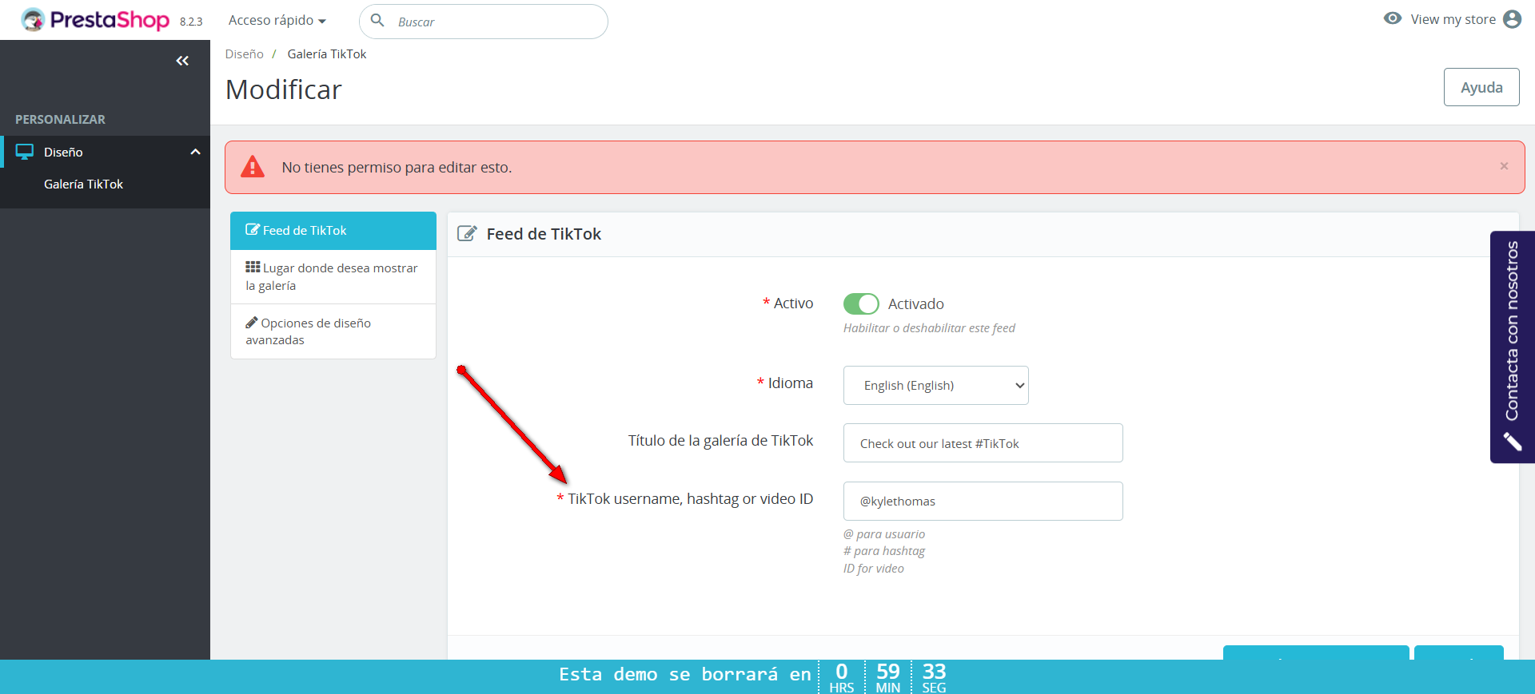The image size is (1535, 694).
Task: Open the Contacta con nosotros side tab
Action: point(1512,347)
